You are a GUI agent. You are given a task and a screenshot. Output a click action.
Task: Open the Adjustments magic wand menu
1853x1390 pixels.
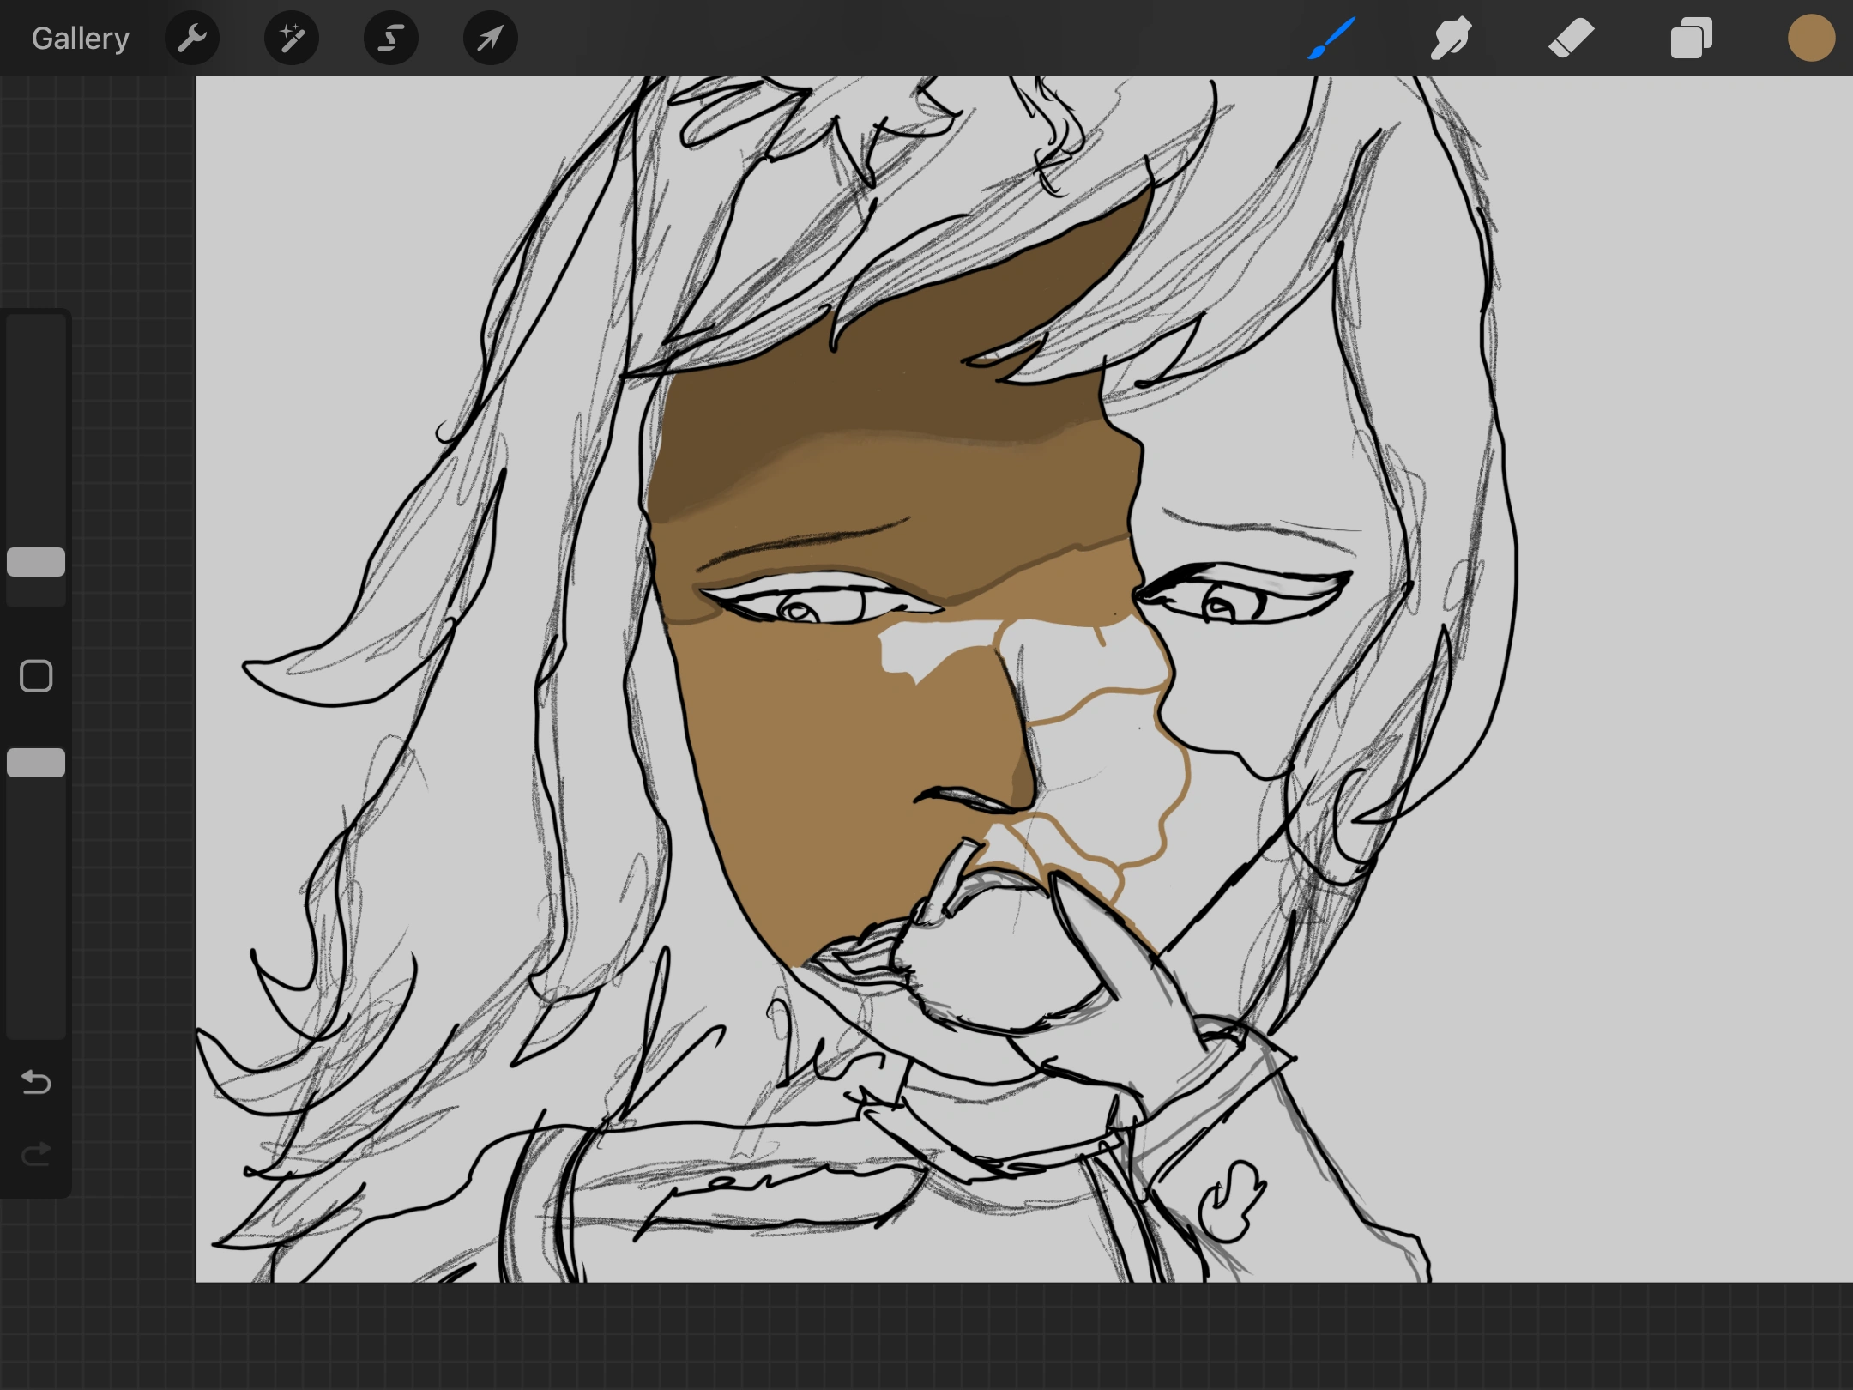coord(292,39)
